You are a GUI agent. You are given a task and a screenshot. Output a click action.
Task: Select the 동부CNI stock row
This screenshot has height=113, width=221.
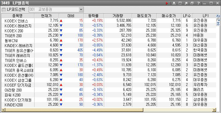pos(108,41)
